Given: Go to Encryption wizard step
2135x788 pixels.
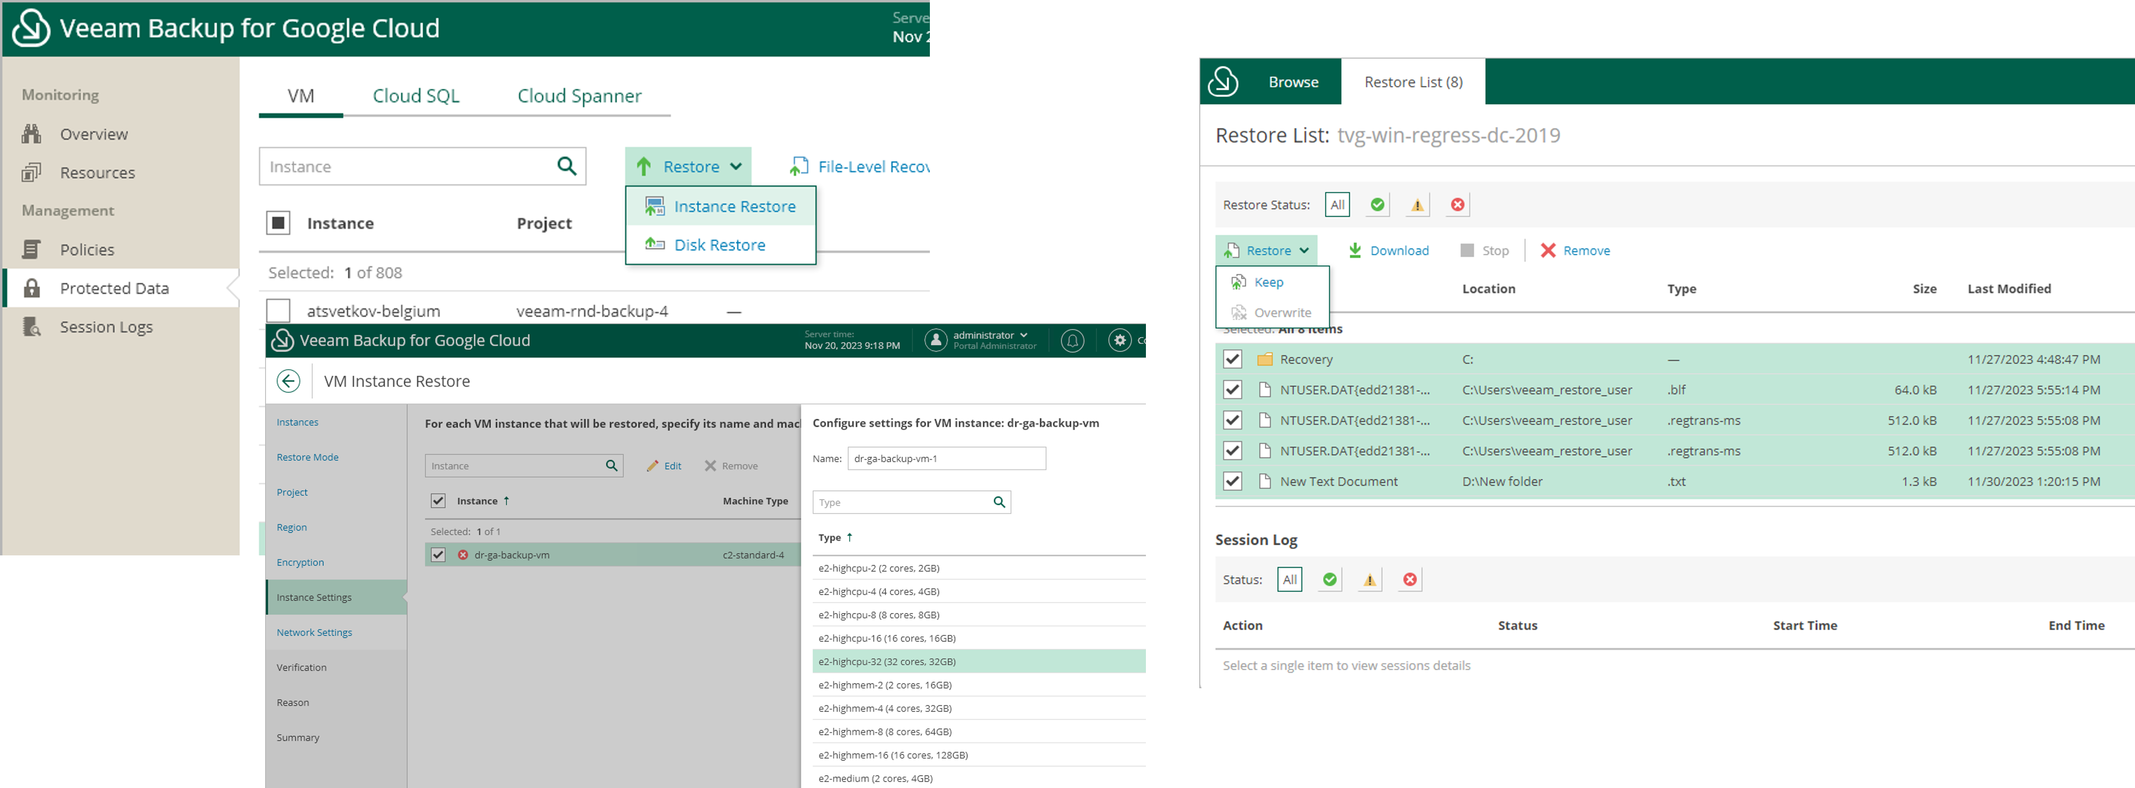Looking at the screenshot, I should (300, 562).
